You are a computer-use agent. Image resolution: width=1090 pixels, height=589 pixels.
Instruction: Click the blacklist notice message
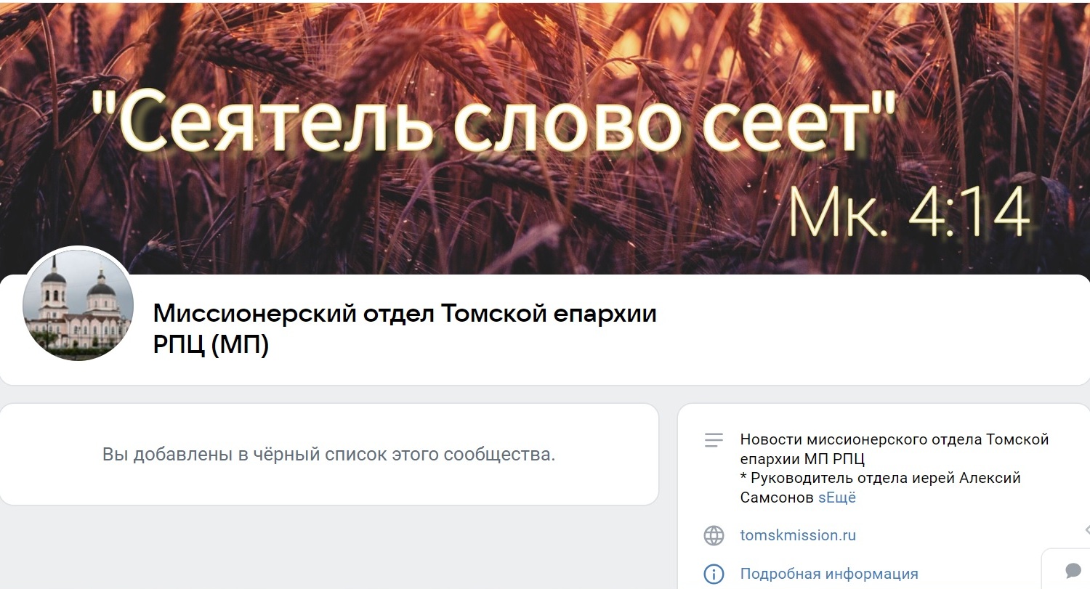pyautogui.click(x=328, y=455)
